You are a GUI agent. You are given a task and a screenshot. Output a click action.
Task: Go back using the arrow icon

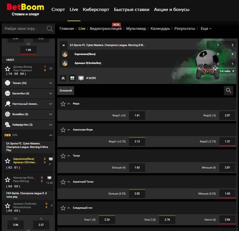(x=64, y=45)
